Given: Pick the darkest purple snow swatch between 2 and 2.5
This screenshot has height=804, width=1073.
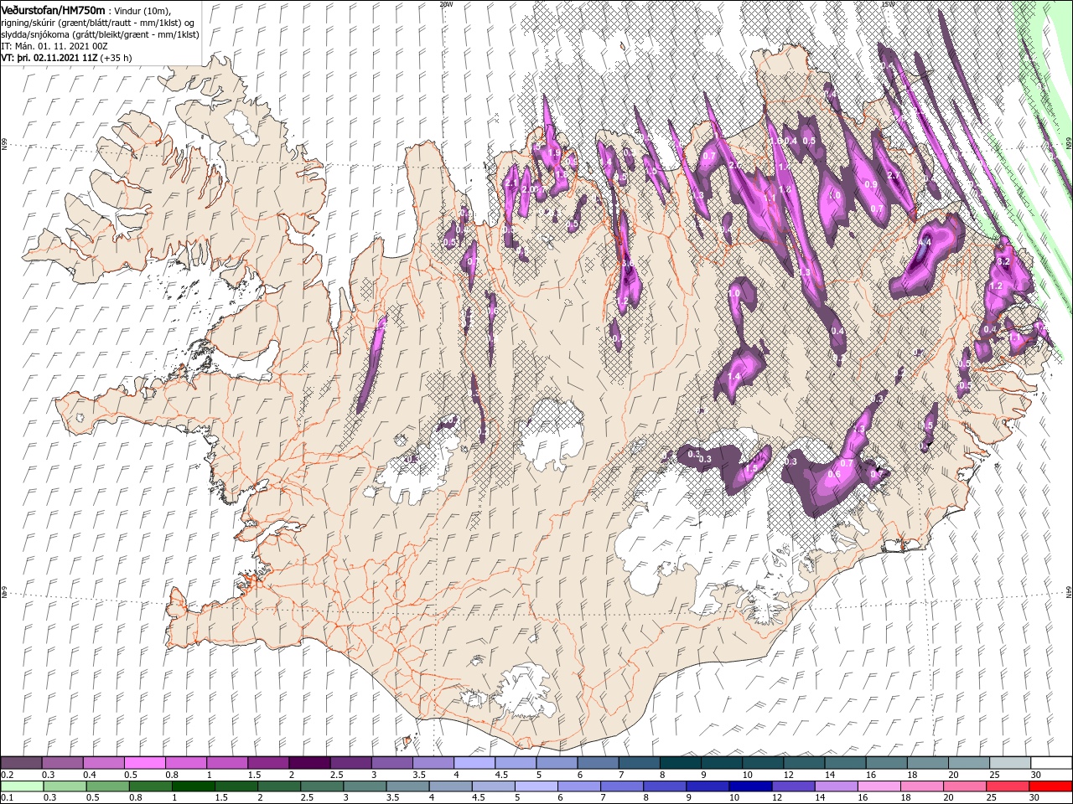Looking at the screenshot, I should 309,763.
